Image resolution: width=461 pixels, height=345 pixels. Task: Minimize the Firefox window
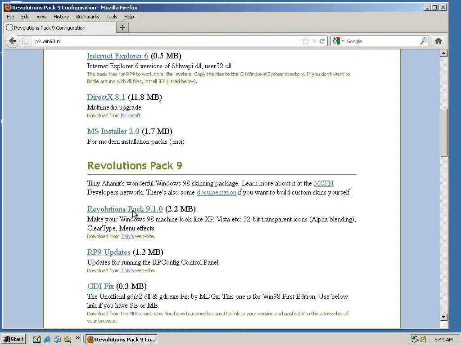pos(428,7)
